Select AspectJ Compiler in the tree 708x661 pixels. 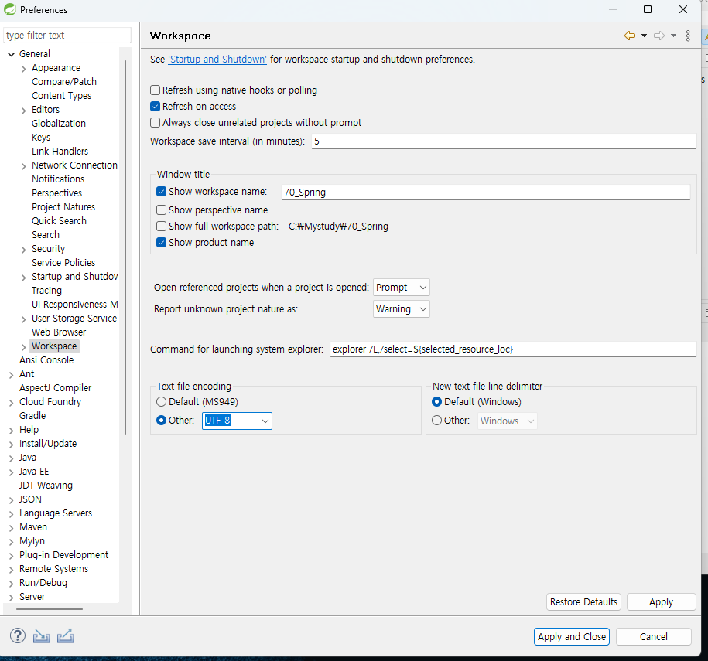56,388
